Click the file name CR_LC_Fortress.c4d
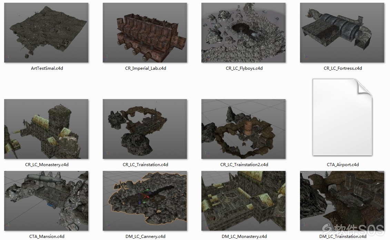390x240 pixels. coord(343,68)
